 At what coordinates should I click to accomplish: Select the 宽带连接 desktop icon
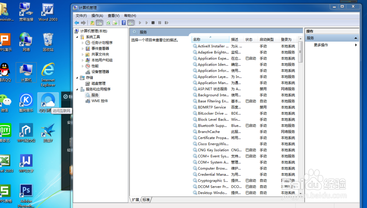pos(26,12)
